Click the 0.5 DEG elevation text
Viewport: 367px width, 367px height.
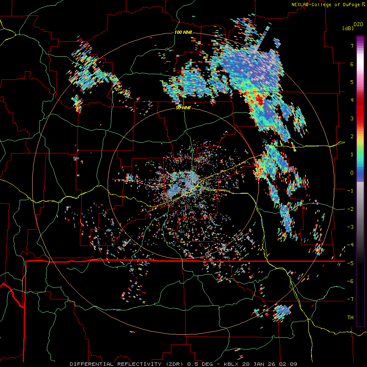[x=200, y=364]
